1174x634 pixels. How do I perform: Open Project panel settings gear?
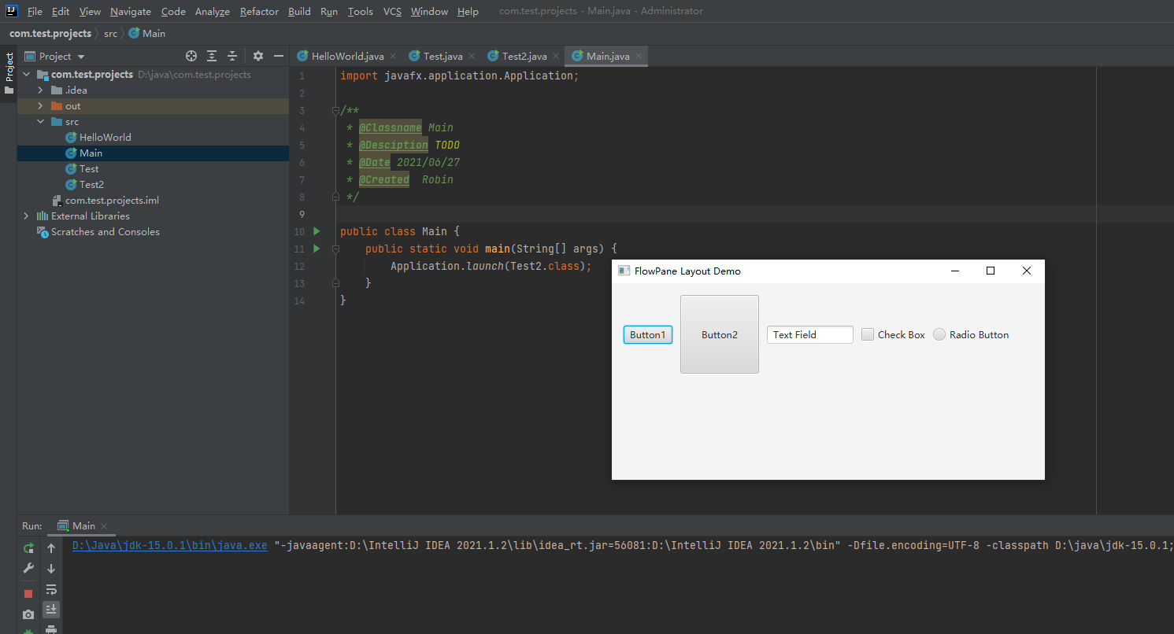[x=257, y=56]
